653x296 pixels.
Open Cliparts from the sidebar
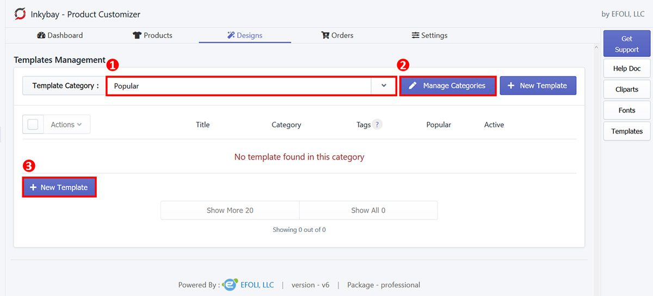pos(627,90)
